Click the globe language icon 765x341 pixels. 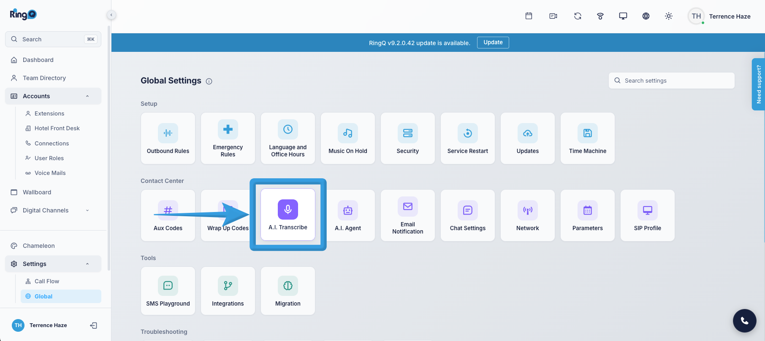(646, 16)
